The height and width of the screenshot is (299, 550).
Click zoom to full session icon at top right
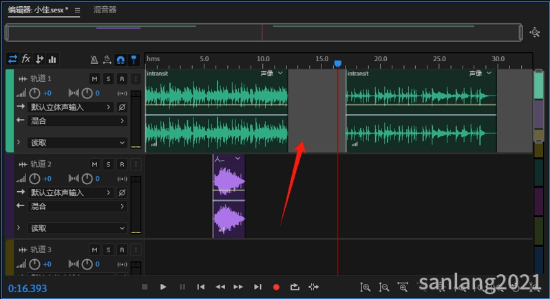[535, 32]
